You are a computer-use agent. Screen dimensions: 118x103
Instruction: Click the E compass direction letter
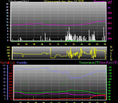pyautogui.click(x=111, y=57)
